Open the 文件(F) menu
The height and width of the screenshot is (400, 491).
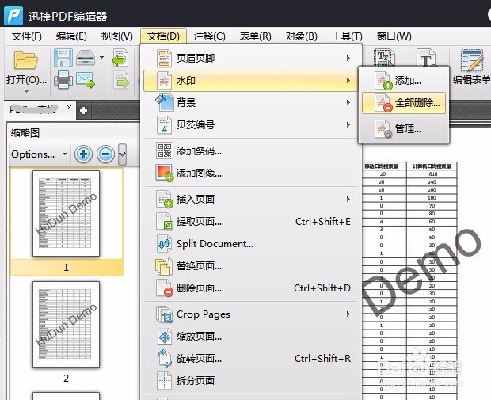tap(27, 36)
